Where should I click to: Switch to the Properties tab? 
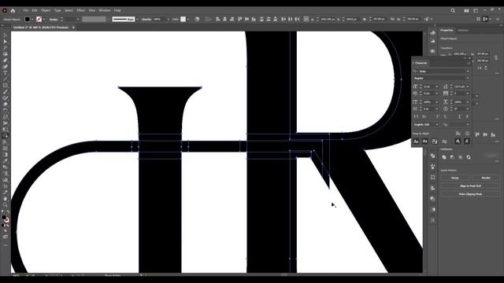tap(447, 30)
